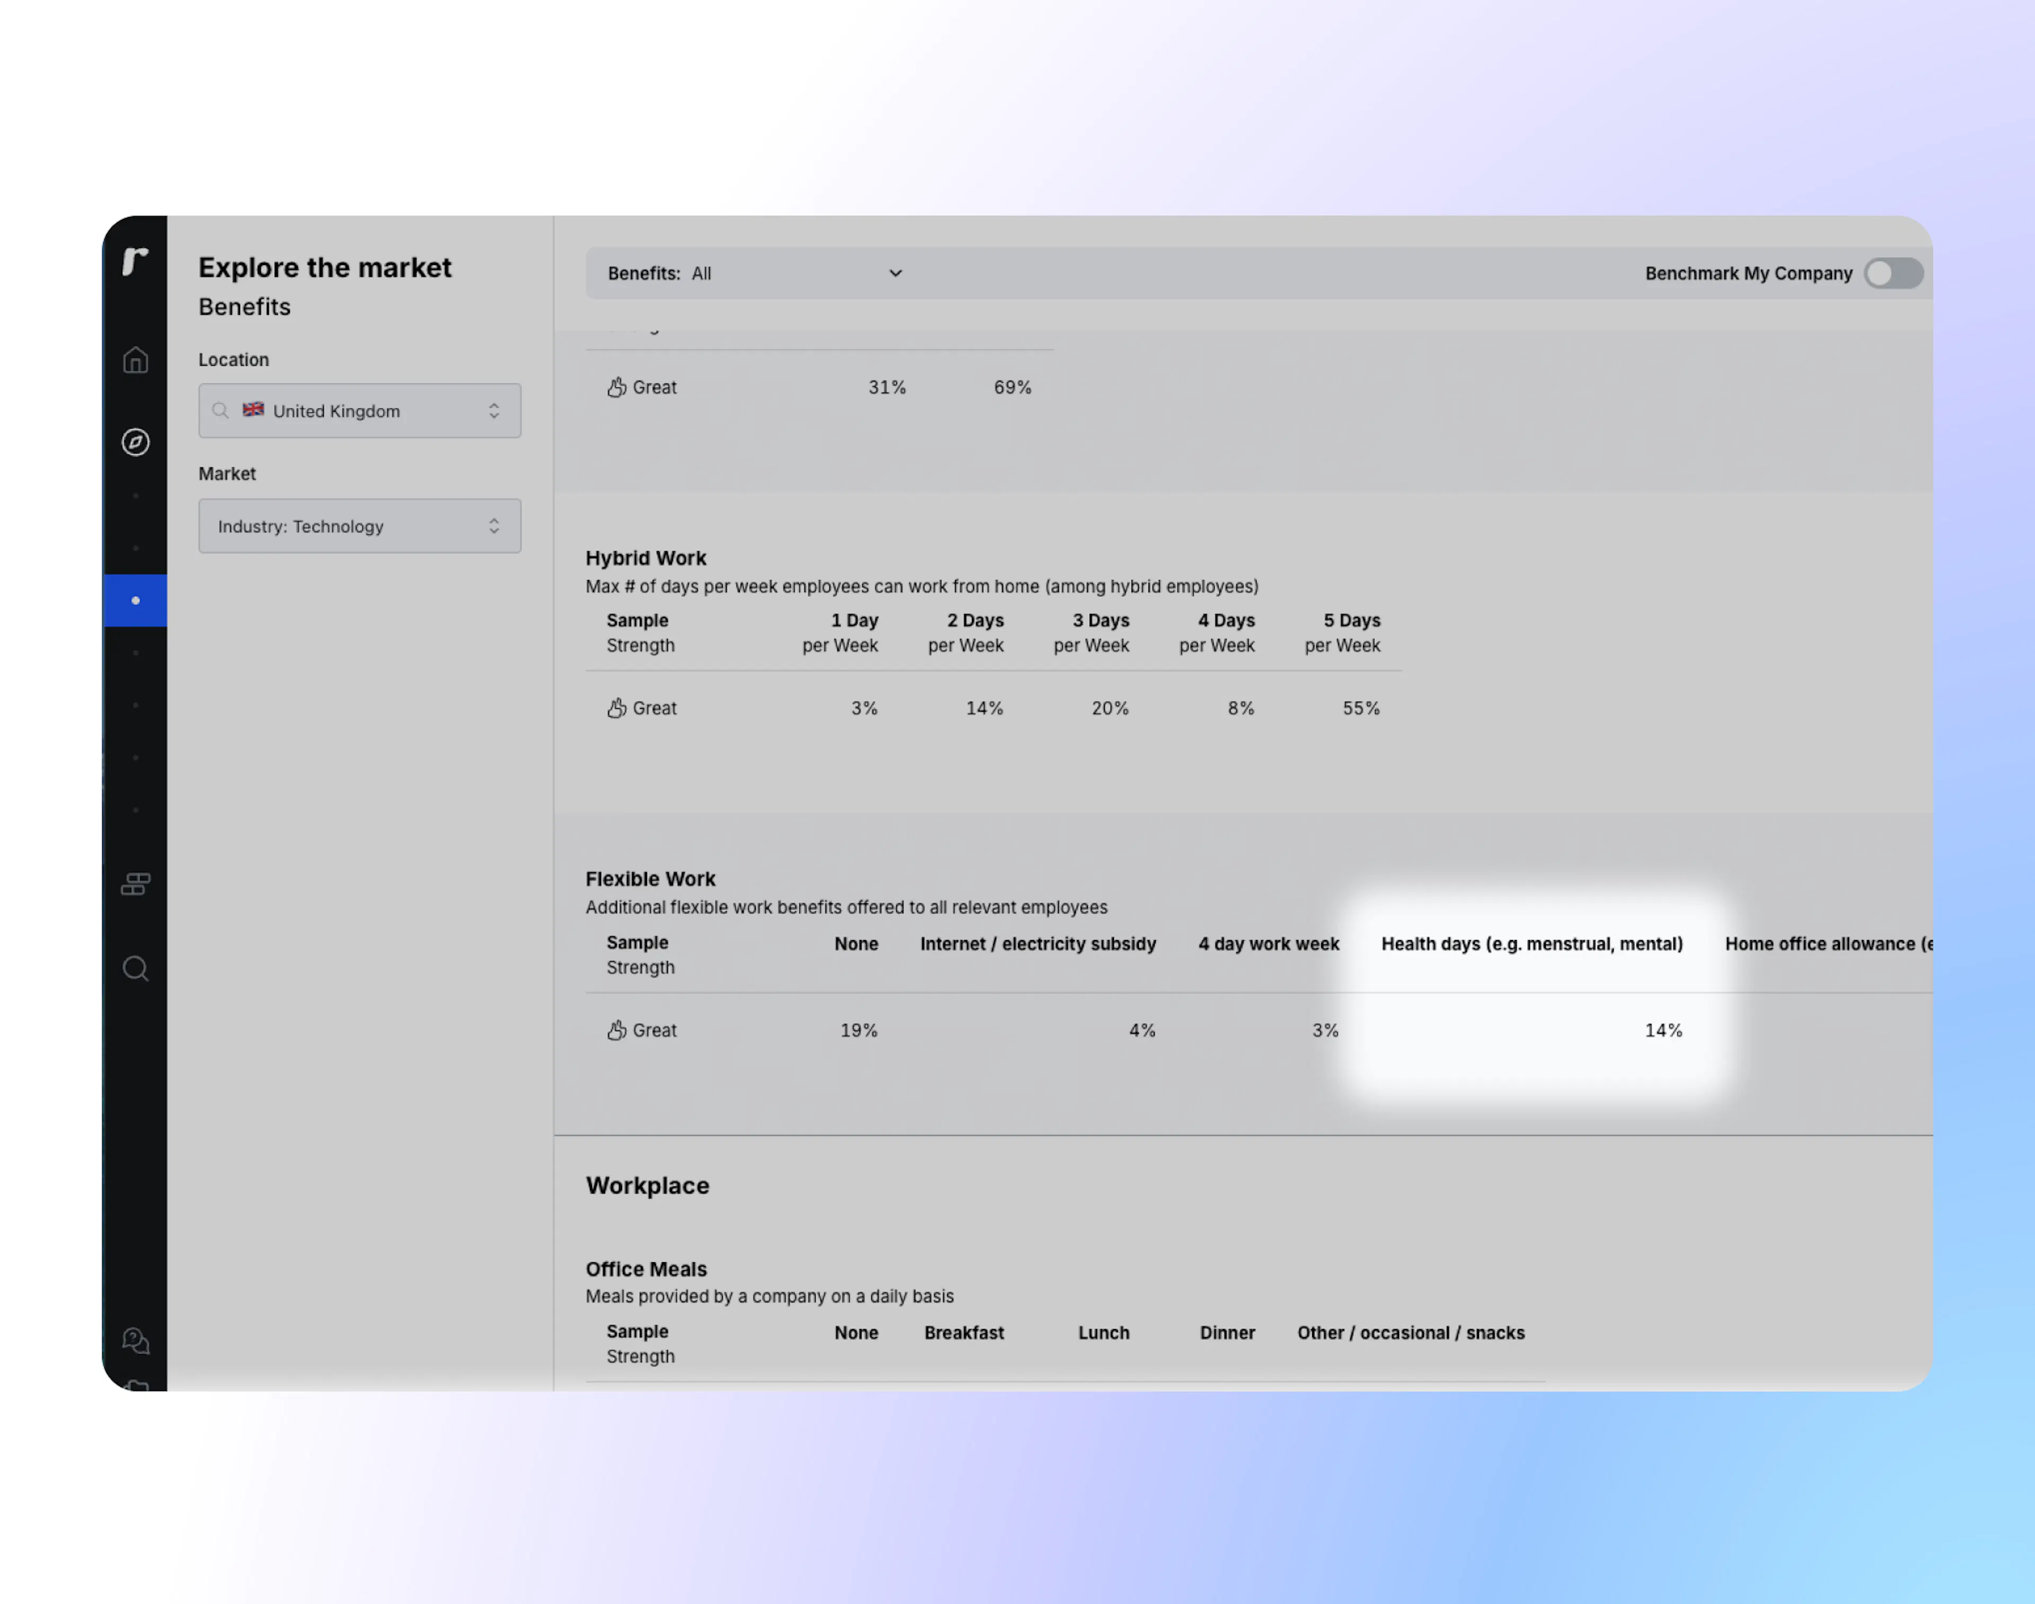Open the home icon in sidebar
This screenshot has height=1604, width=2035.
135,360
